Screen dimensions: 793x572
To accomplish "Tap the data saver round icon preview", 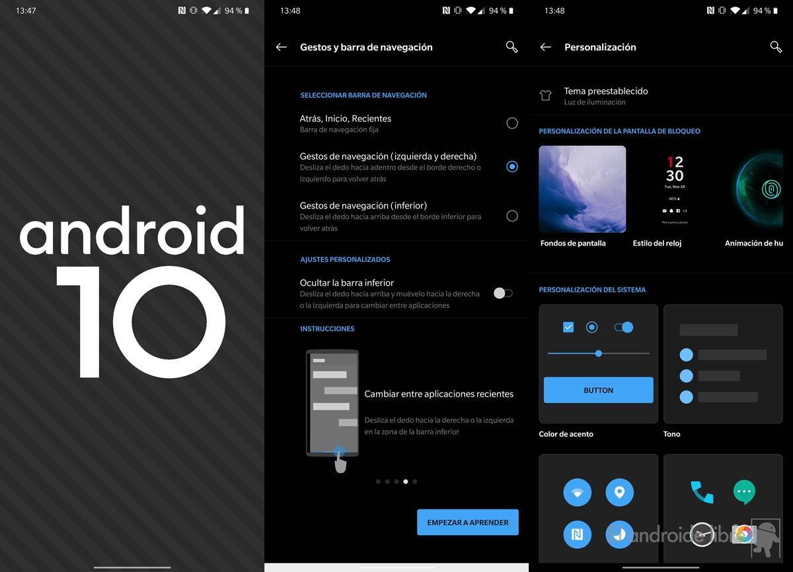I will tap(619, 534).
